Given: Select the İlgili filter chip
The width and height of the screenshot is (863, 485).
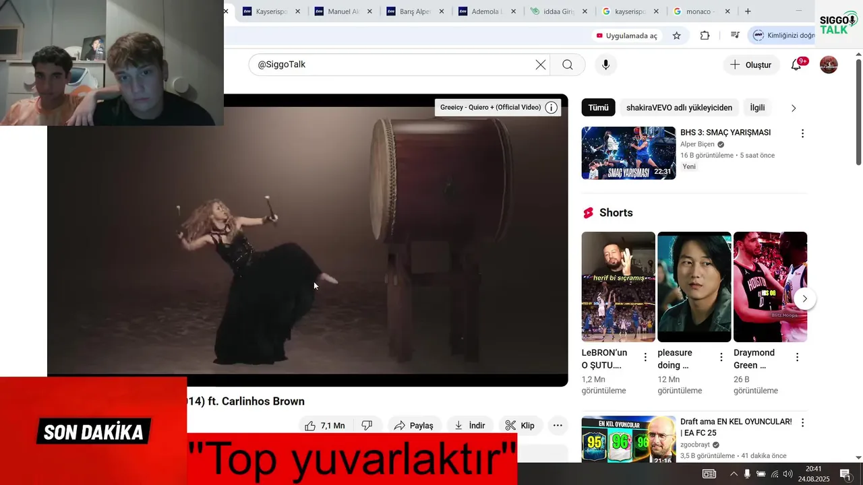Looking at the screenshot, I should pyautogui.click(x=757, y=108).
